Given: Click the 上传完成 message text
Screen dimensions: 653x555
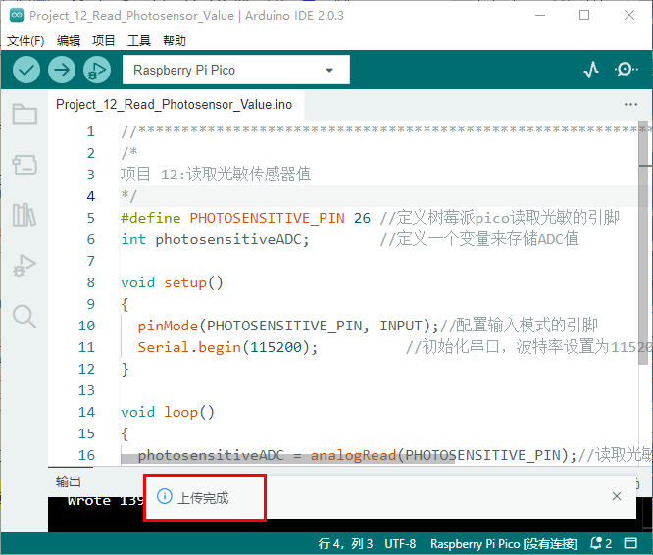Looking at the screenshot, I should pyautogui.click(x=203, y=498).
